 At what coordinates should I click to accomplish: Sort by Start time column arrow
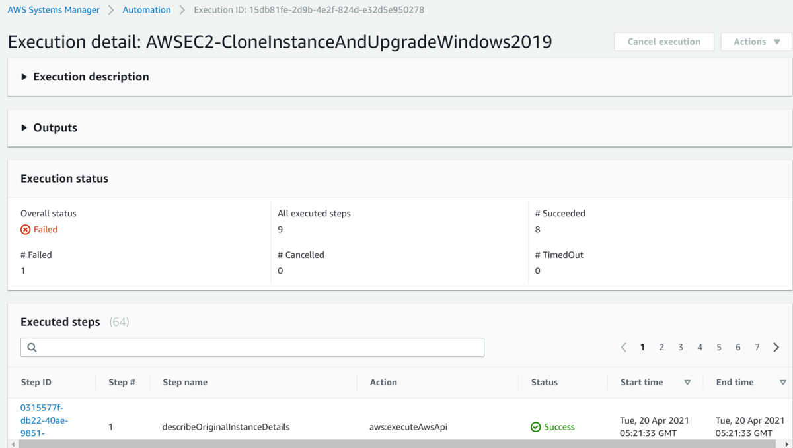(687, 383)
